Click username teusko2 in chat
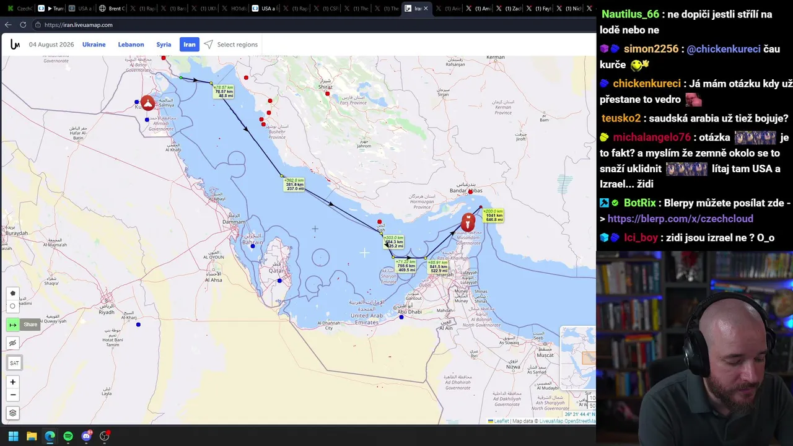The image size is (793, 446). [x=621, y=118]
